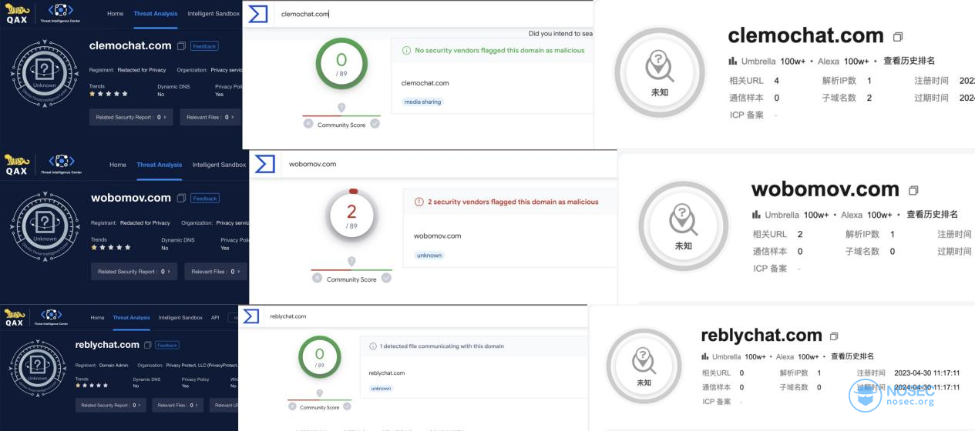Click the 'unknown' tag for reblychat.com

point(381,389)
